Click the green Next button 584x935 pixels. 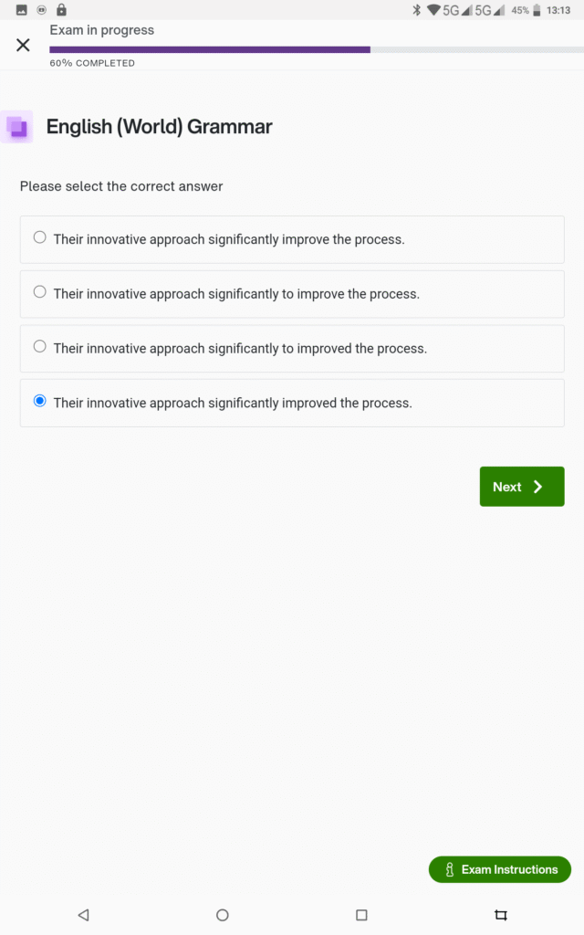(521, 487)
